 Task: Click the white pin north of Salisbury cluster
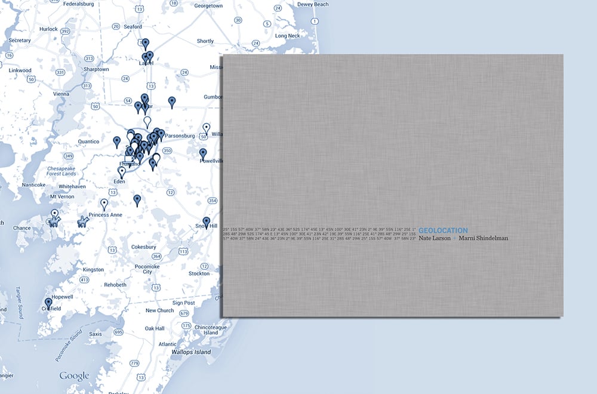point(147,122)
